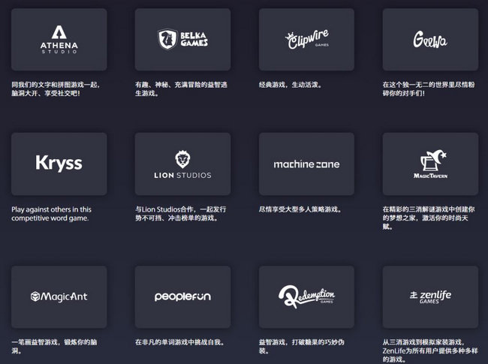The height and width of the screenshot is (364, 488).
Task: Open the Belka Games logo card
Action: (x=182, y=40)
